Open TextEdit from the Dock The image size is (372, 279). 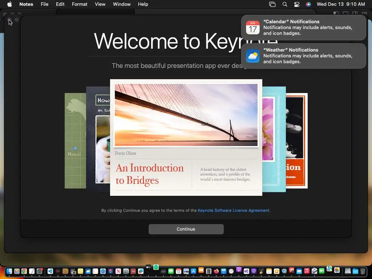(x=32, y=271)
